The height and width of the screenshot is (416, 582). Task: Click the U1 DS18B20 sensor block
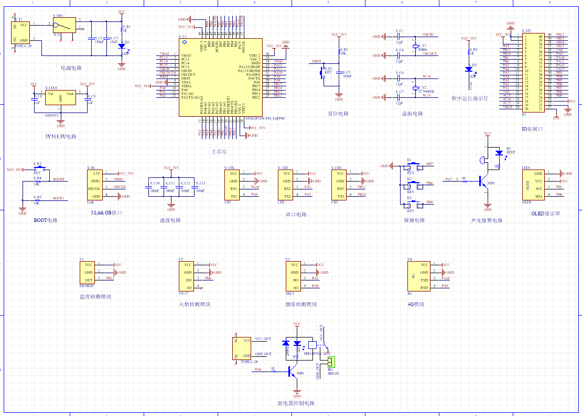(87, 273)
